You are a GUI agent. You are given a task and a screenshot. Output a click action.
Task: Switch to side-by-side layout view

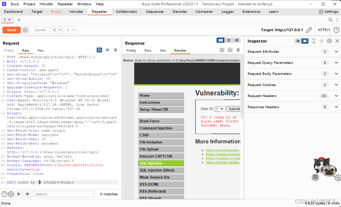point(221,40)
